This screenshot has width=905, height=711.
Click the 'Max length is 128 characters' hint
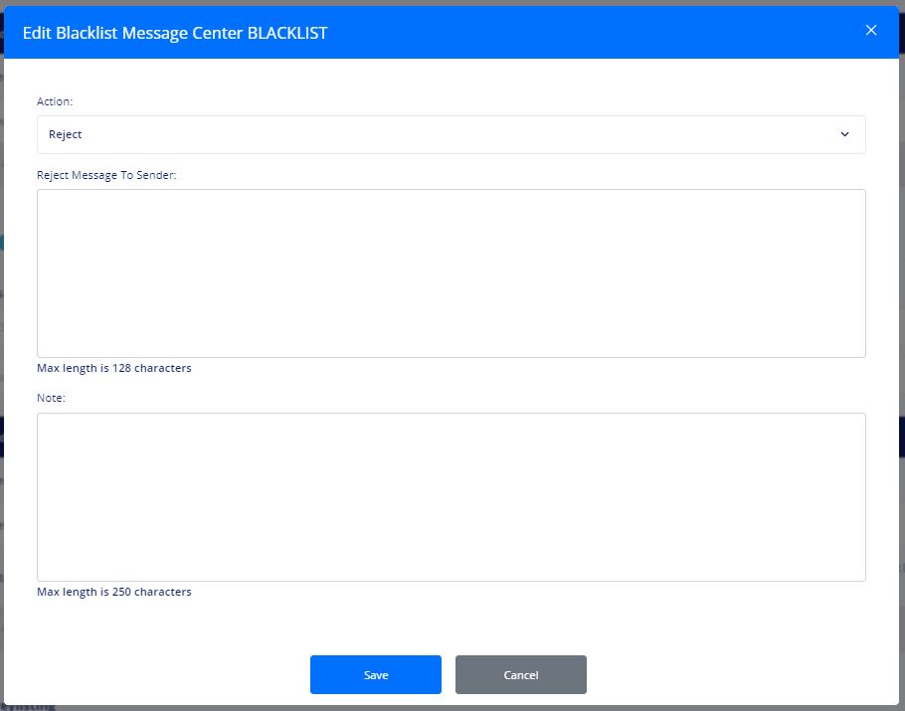coord(114,368)
